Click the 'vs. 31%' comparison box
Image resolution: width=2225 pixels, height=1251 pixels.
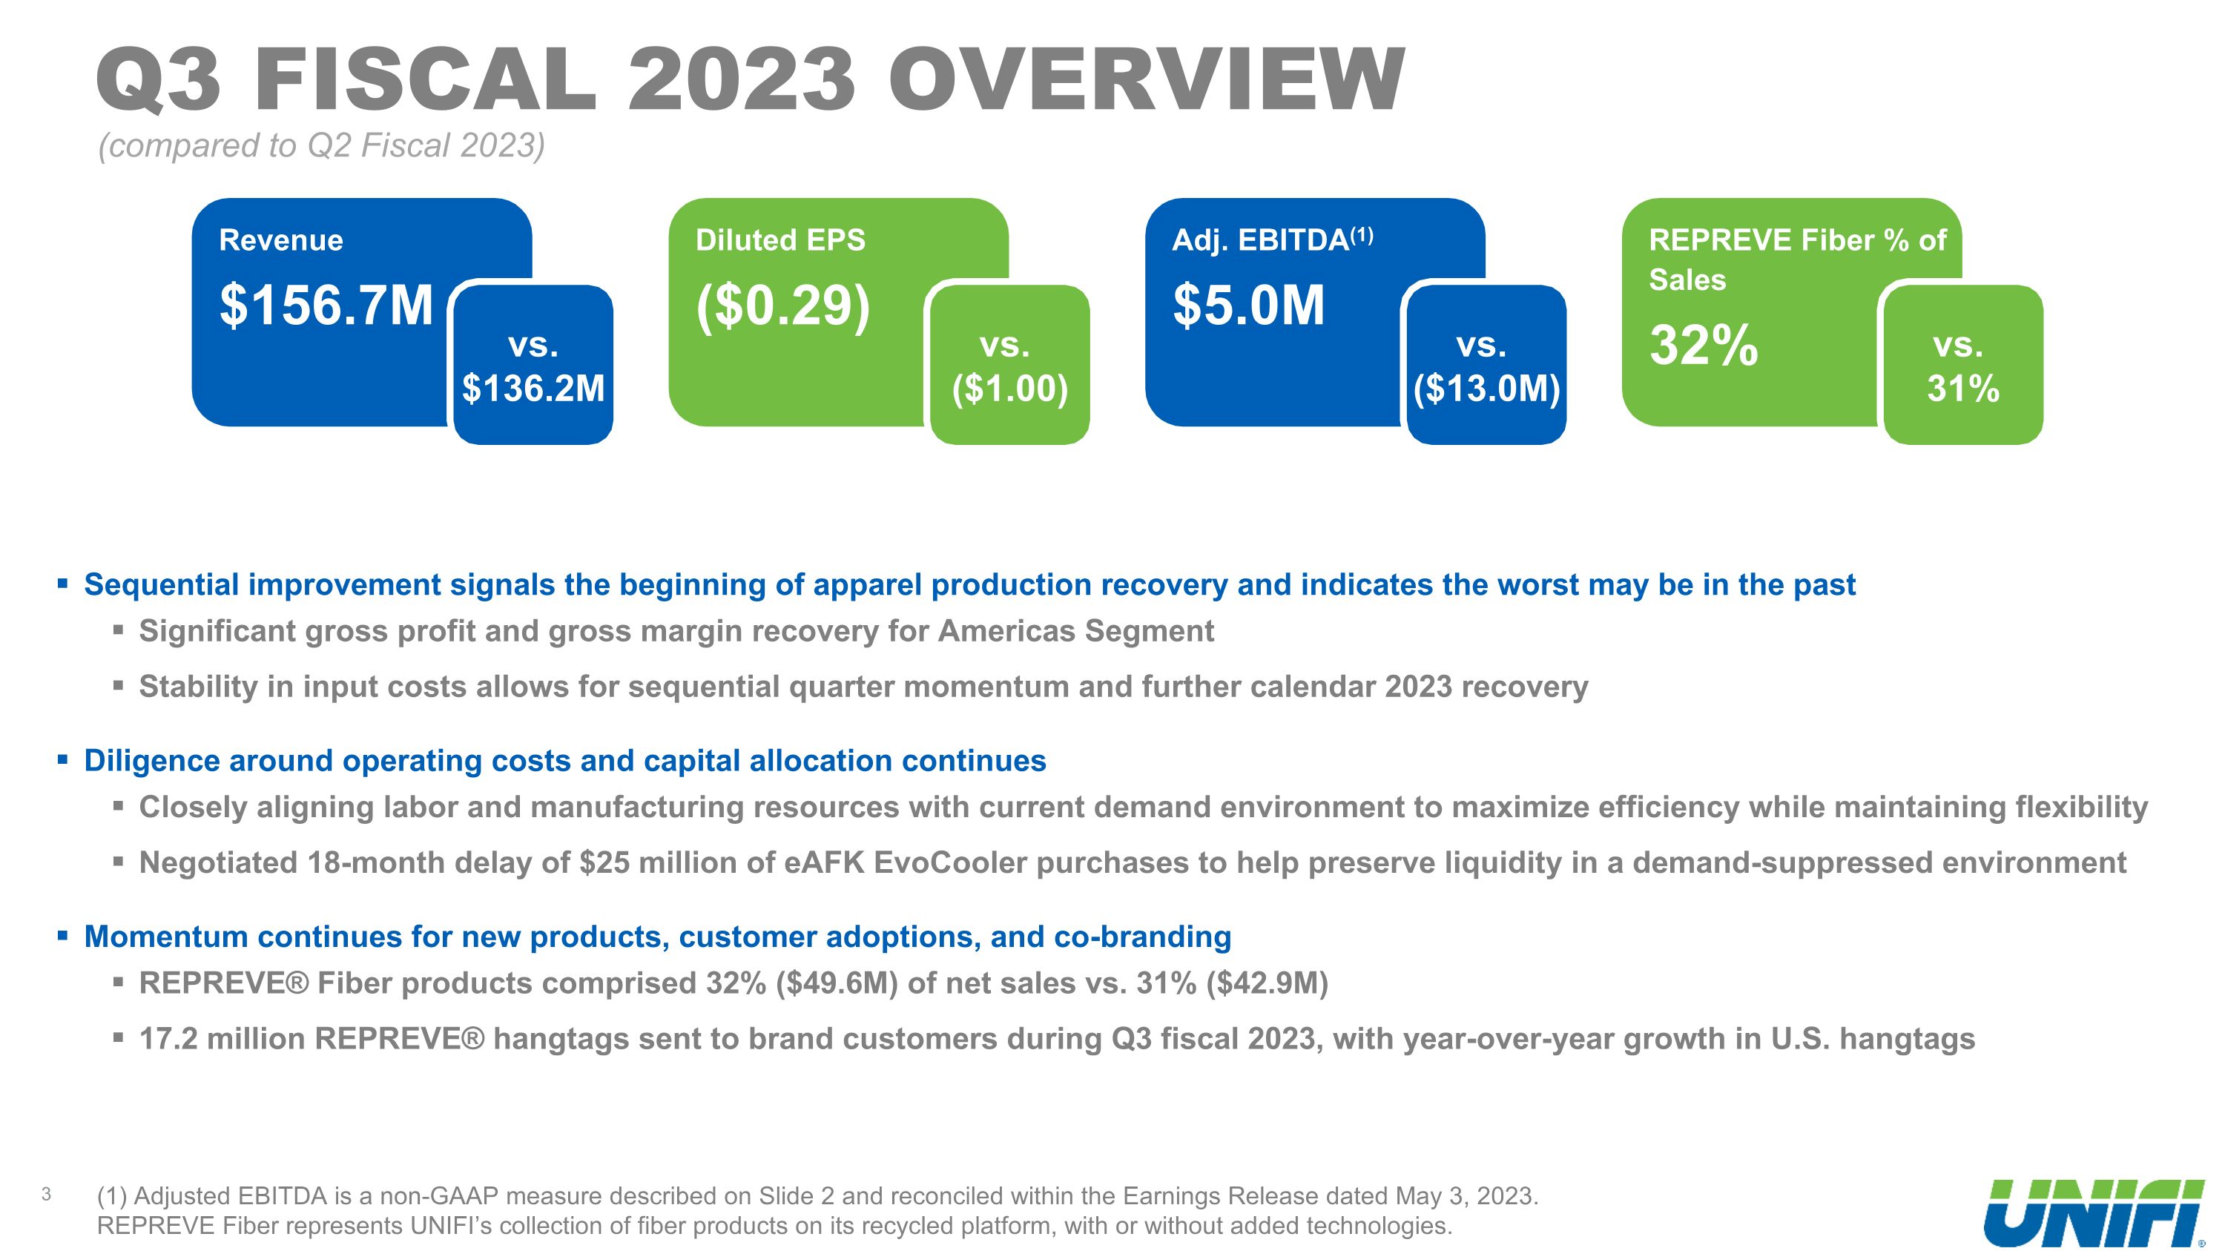tap(1963, 365)
